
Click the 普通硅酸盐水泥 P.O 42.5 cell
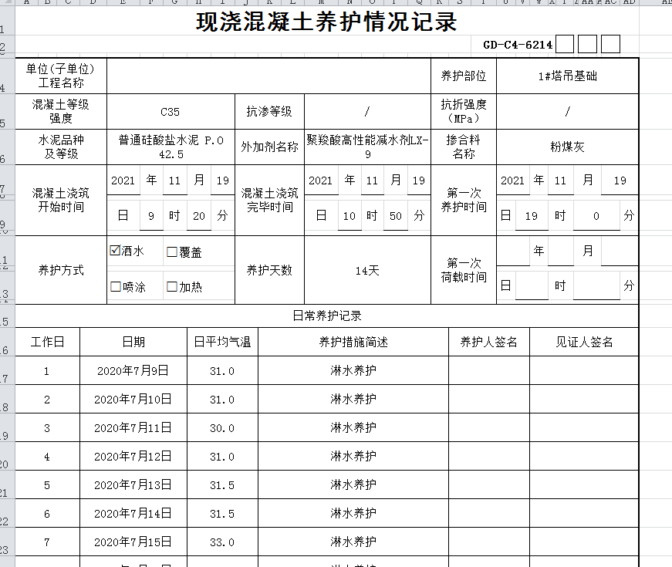tap(171, 147)
